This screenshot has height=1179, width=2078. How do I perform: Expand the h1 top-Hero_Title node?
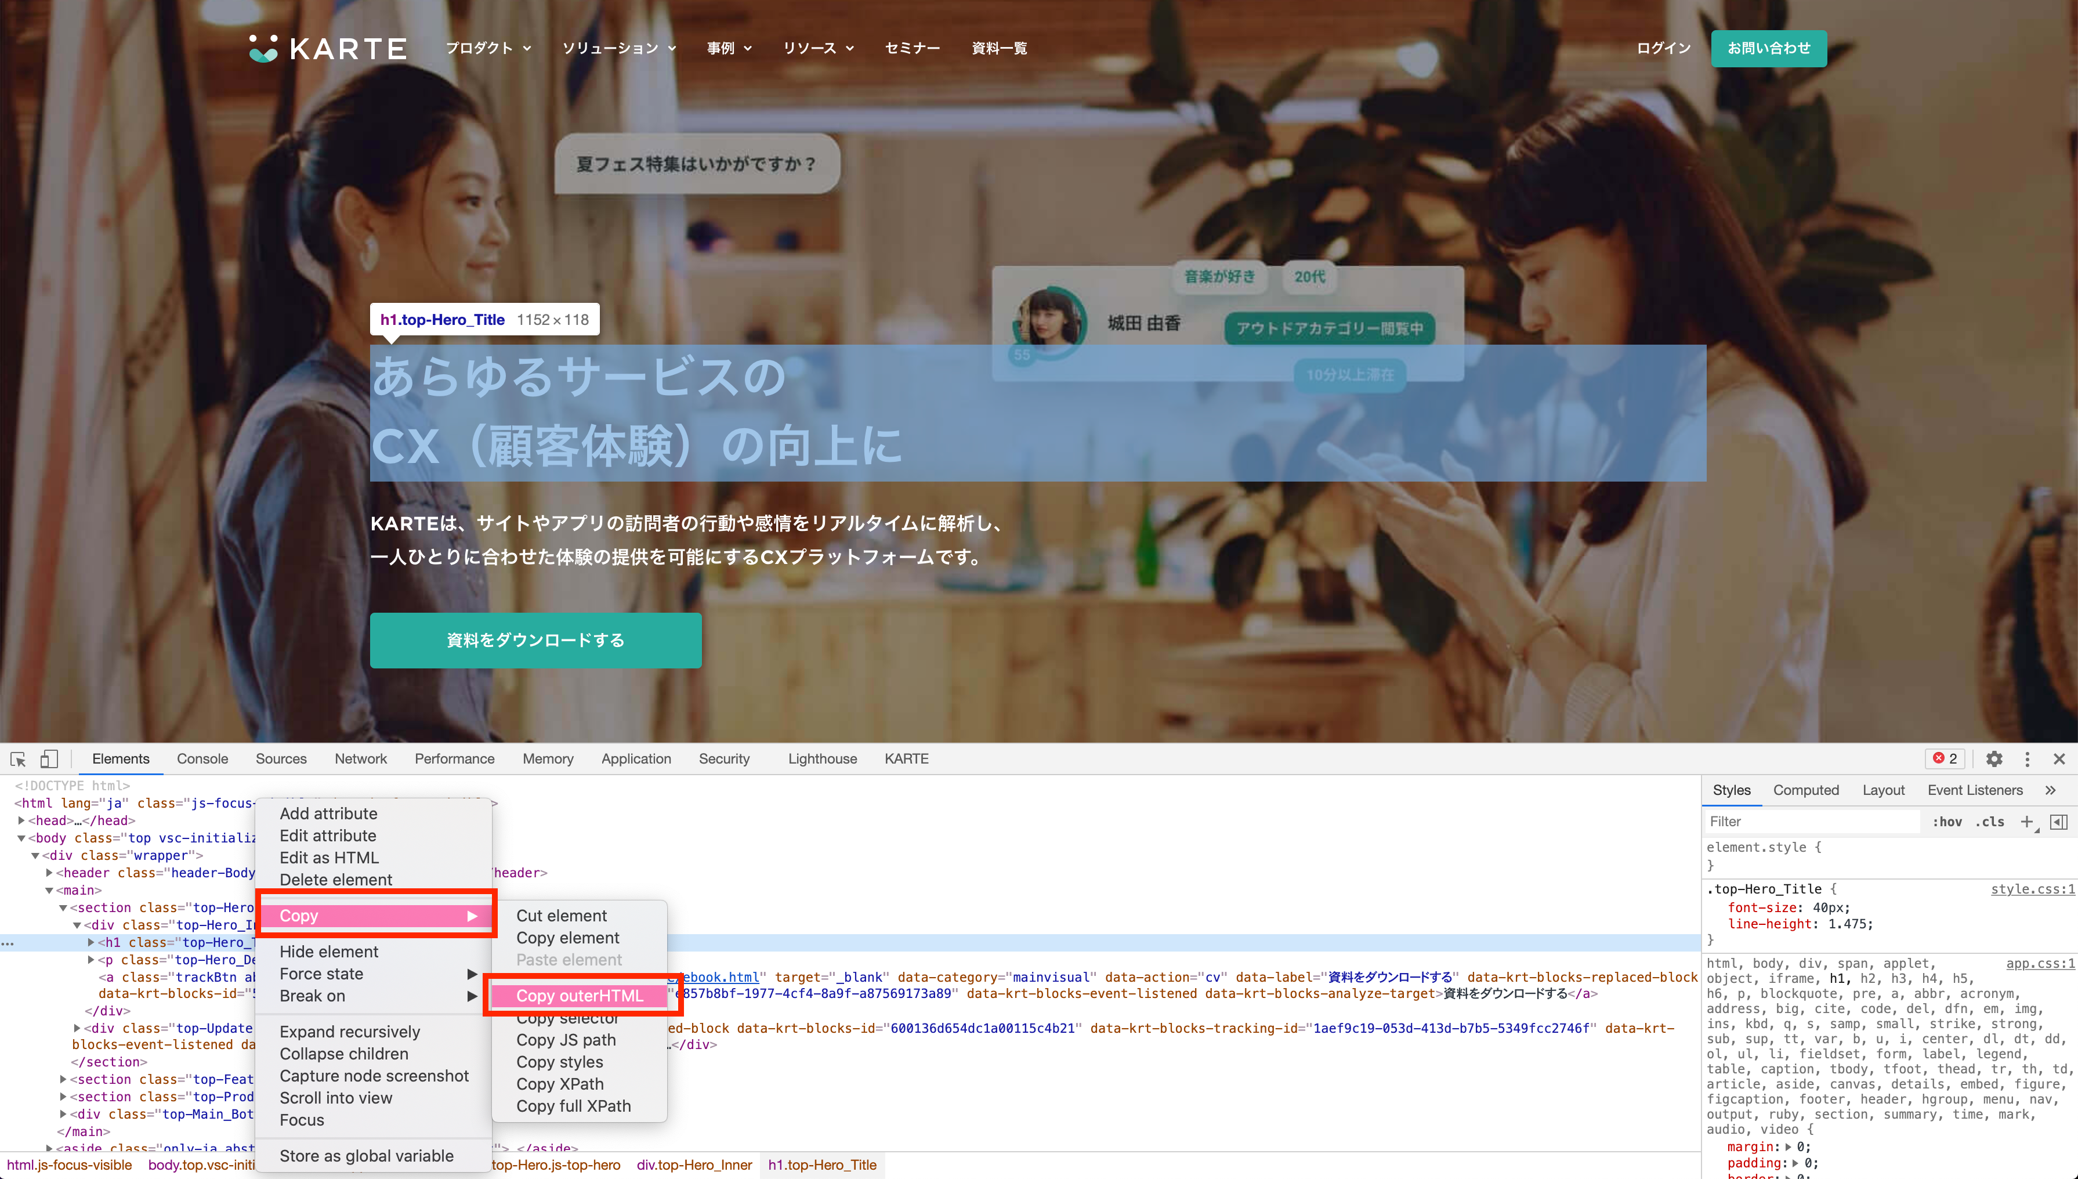pyautogui.click(x=90, y=942)
